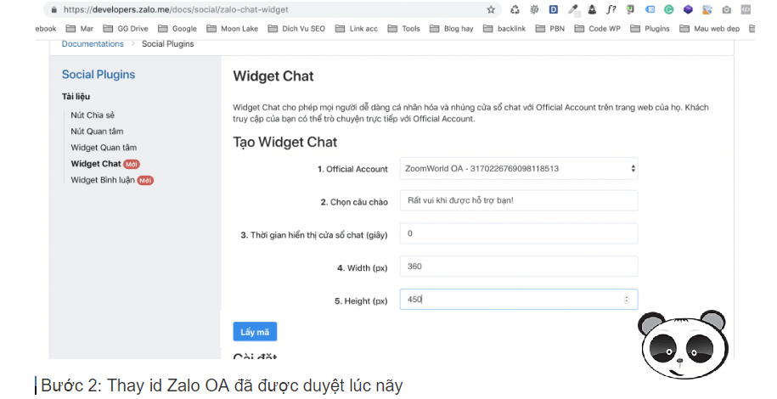Click the Width (px) input field

(x=518, y=267)
